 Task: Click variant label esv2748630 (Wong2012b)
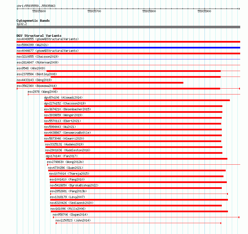click(x=65, y=162)
